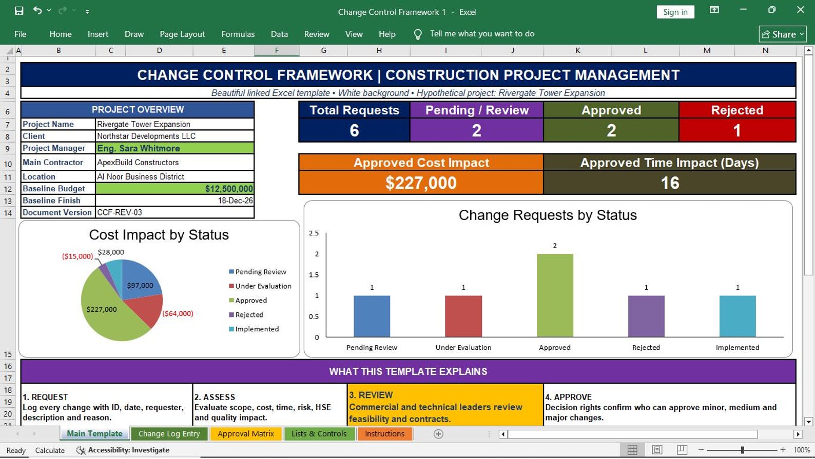Select the highlighted 3. REVIEW cell
The image size is (815, 459).
click(x=445, y=405)
